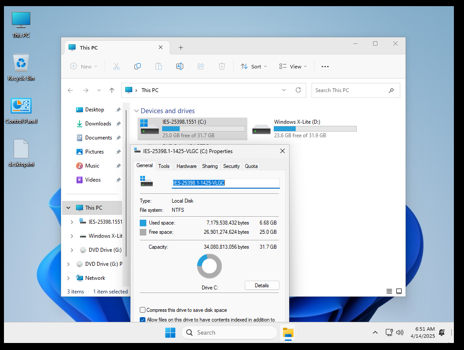Collapse the This PC tree node
This screenshot has height=350, width=464.
click(x=69, y=208)
